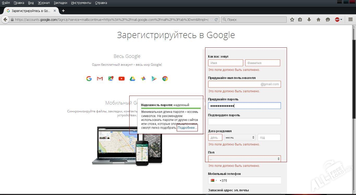Click the Подробнее link in password tooltip
Screen dimensions: 356x195
point(187,128)
